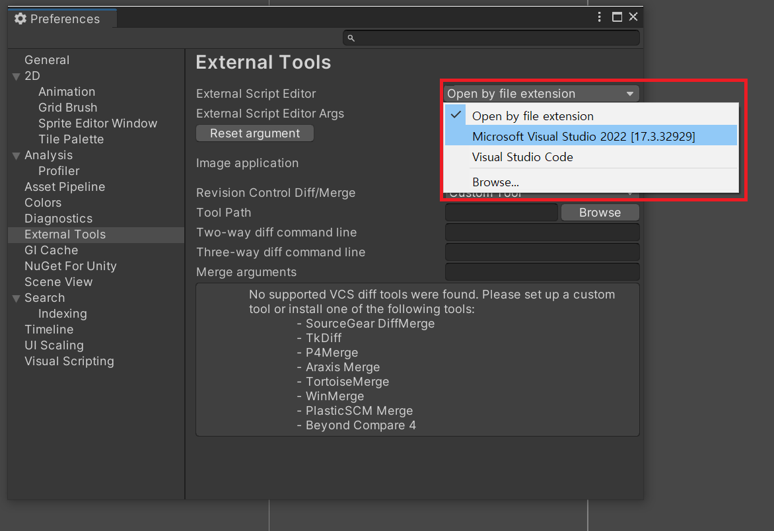Open Tile Palette preferences
This screenshot has height=531, width=774.
pyautogui.click(x=71, y=139)
